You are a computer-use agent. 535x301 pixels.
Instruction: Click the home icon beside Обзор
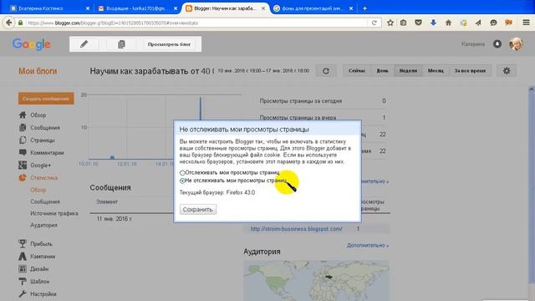pyautogui.click(x=23, y=115)
